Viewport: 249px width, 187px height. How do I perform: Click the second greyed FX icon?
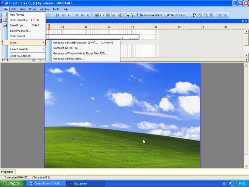[200, 15]
